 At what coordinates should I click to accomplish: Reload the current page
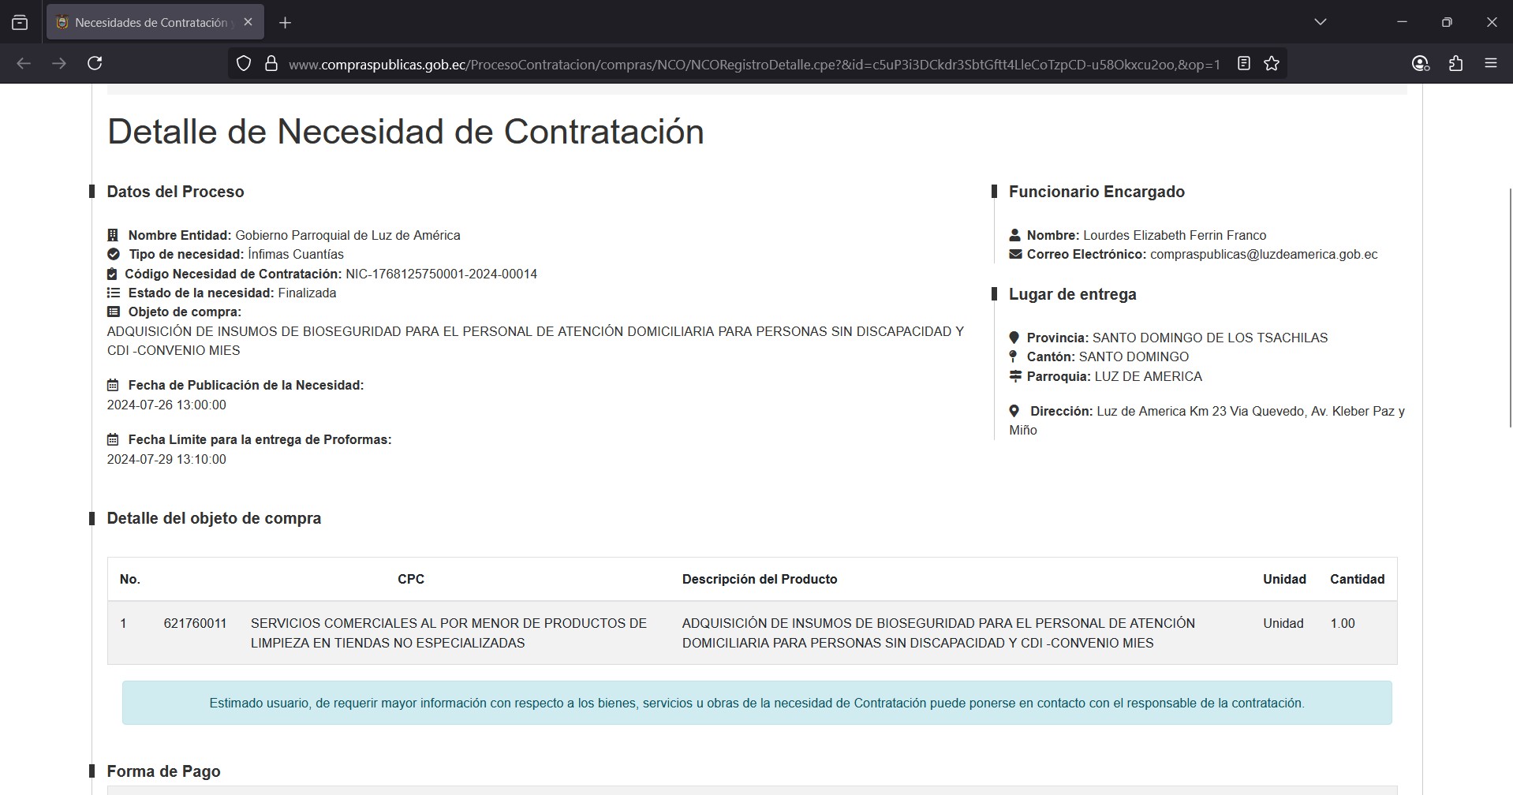pos(95,63)
